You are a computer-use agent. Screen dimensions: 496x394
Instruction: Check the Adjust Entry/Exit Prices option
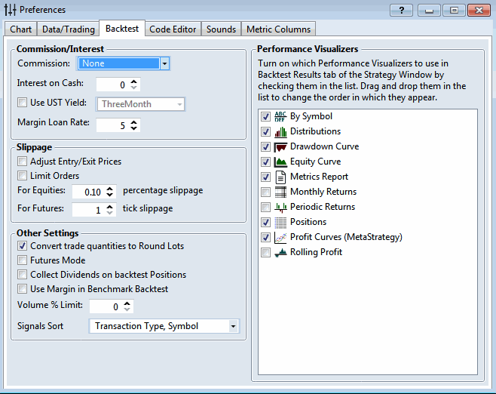(23, 162)
